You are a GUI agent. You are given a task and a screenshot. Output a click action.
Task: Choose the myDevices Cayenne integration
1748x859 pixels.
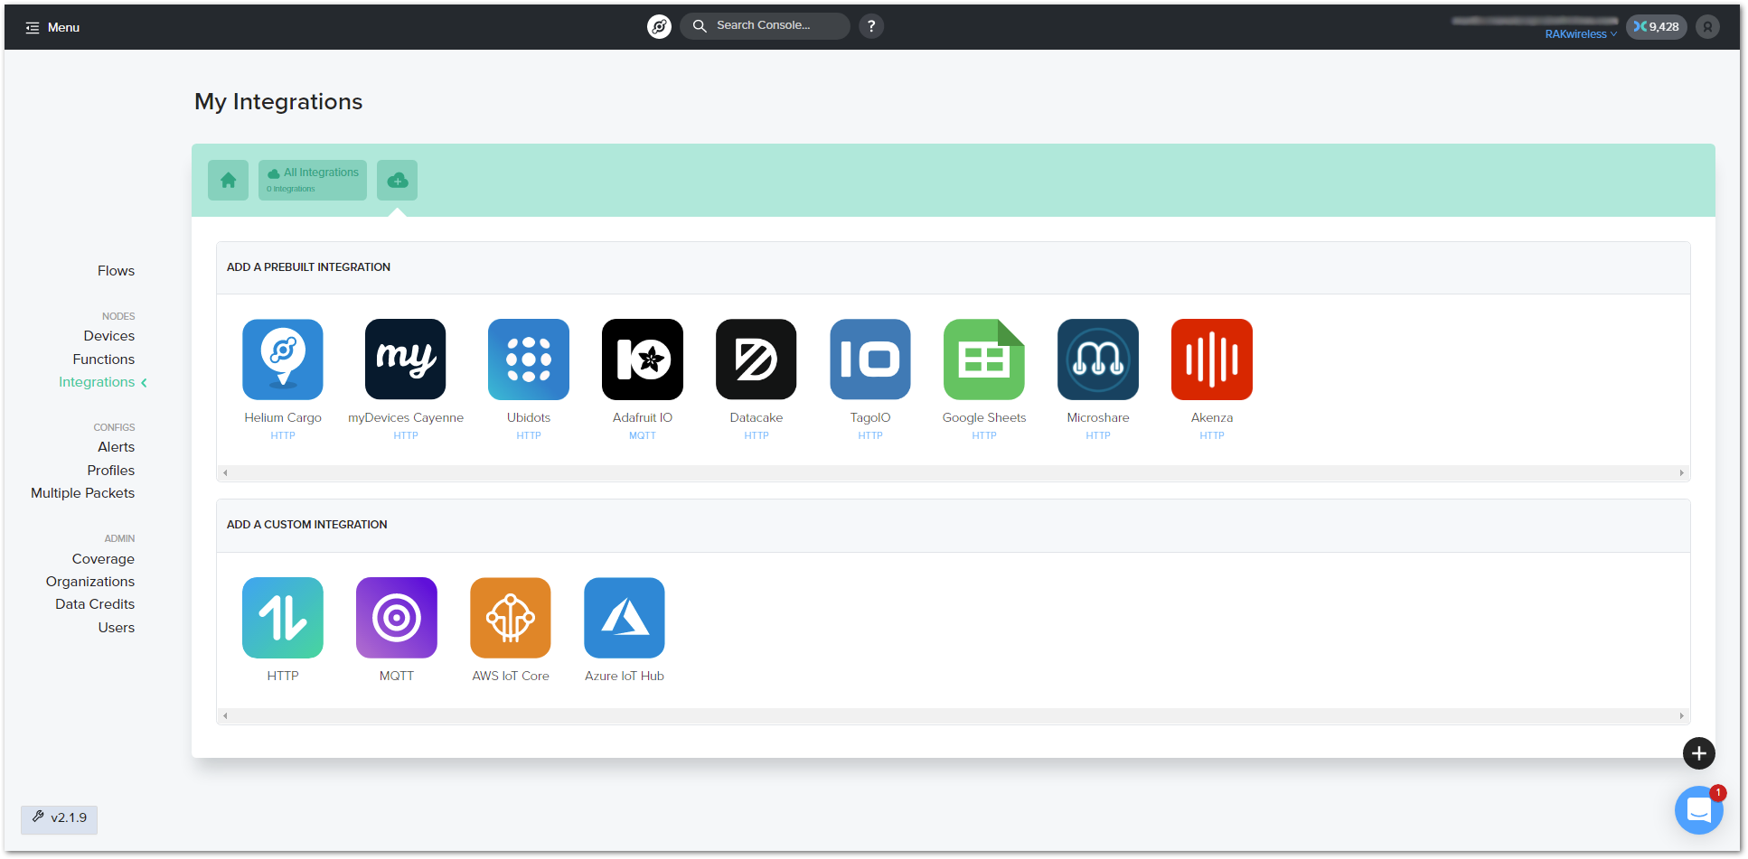406,359
